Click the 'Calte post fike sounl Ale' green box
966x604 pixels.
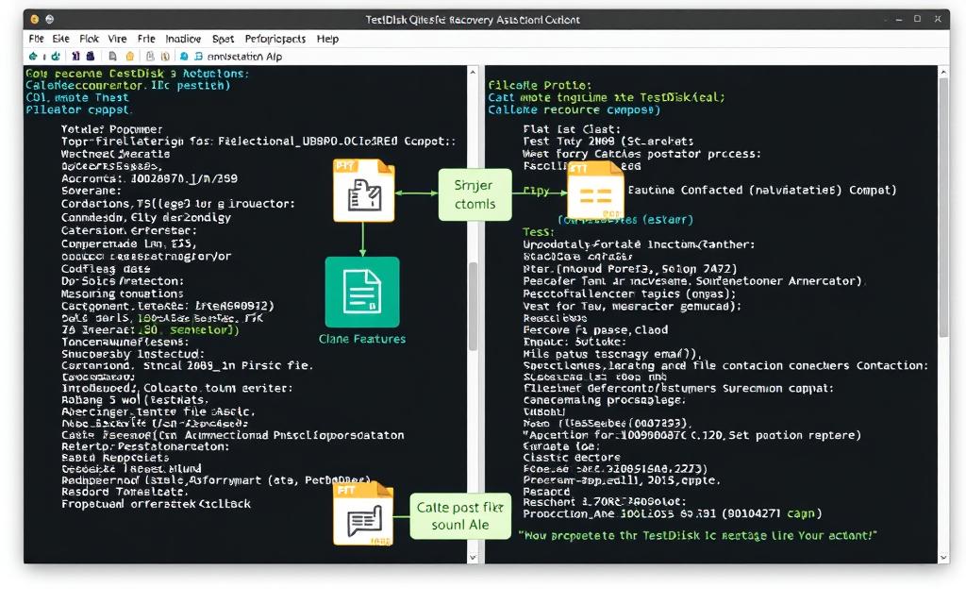[460, 516]
